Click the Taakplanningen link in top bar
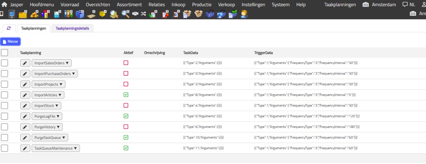The image size is (426, 164). pyautogui.click(x=340, y=5)
